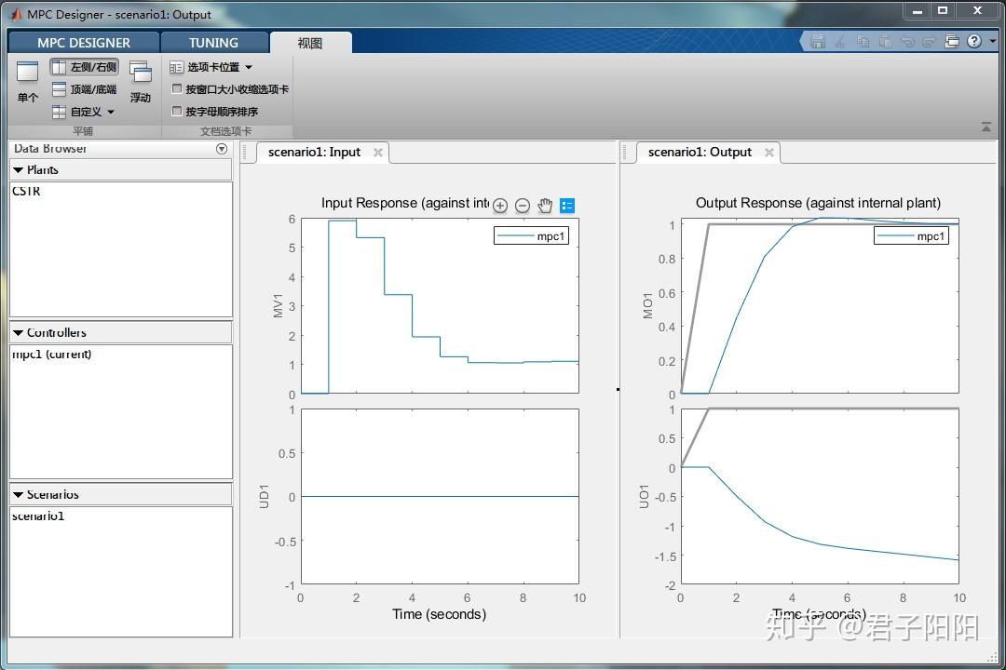Viewport: 1006px width, 670px height.
Task: Collapse the Plants section
Action: [x=18, y=170]
